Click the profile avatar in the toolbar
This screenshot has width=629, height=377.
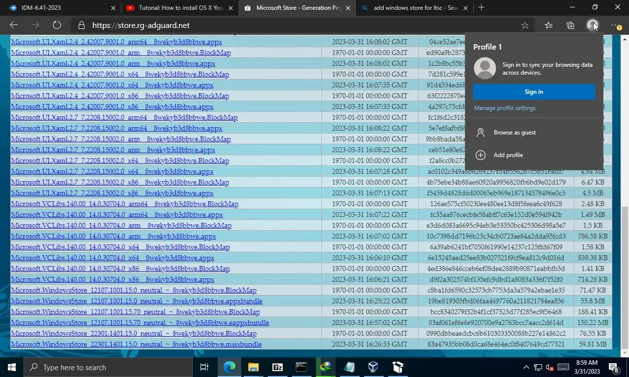click(x=593, y=25)
